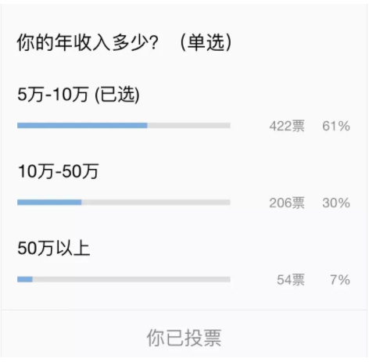369x362 pixels.
Task: Tap the 你已投票 button
Action: point(184,338)
